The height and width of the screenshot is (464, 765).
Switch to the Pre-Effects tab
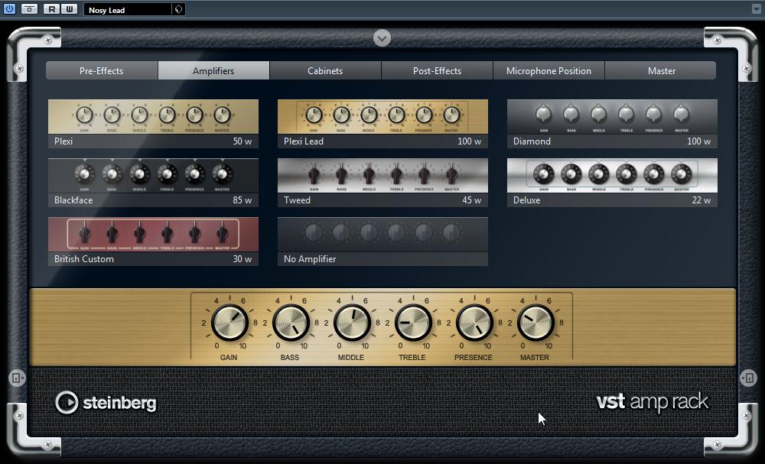tap(102, 70)
